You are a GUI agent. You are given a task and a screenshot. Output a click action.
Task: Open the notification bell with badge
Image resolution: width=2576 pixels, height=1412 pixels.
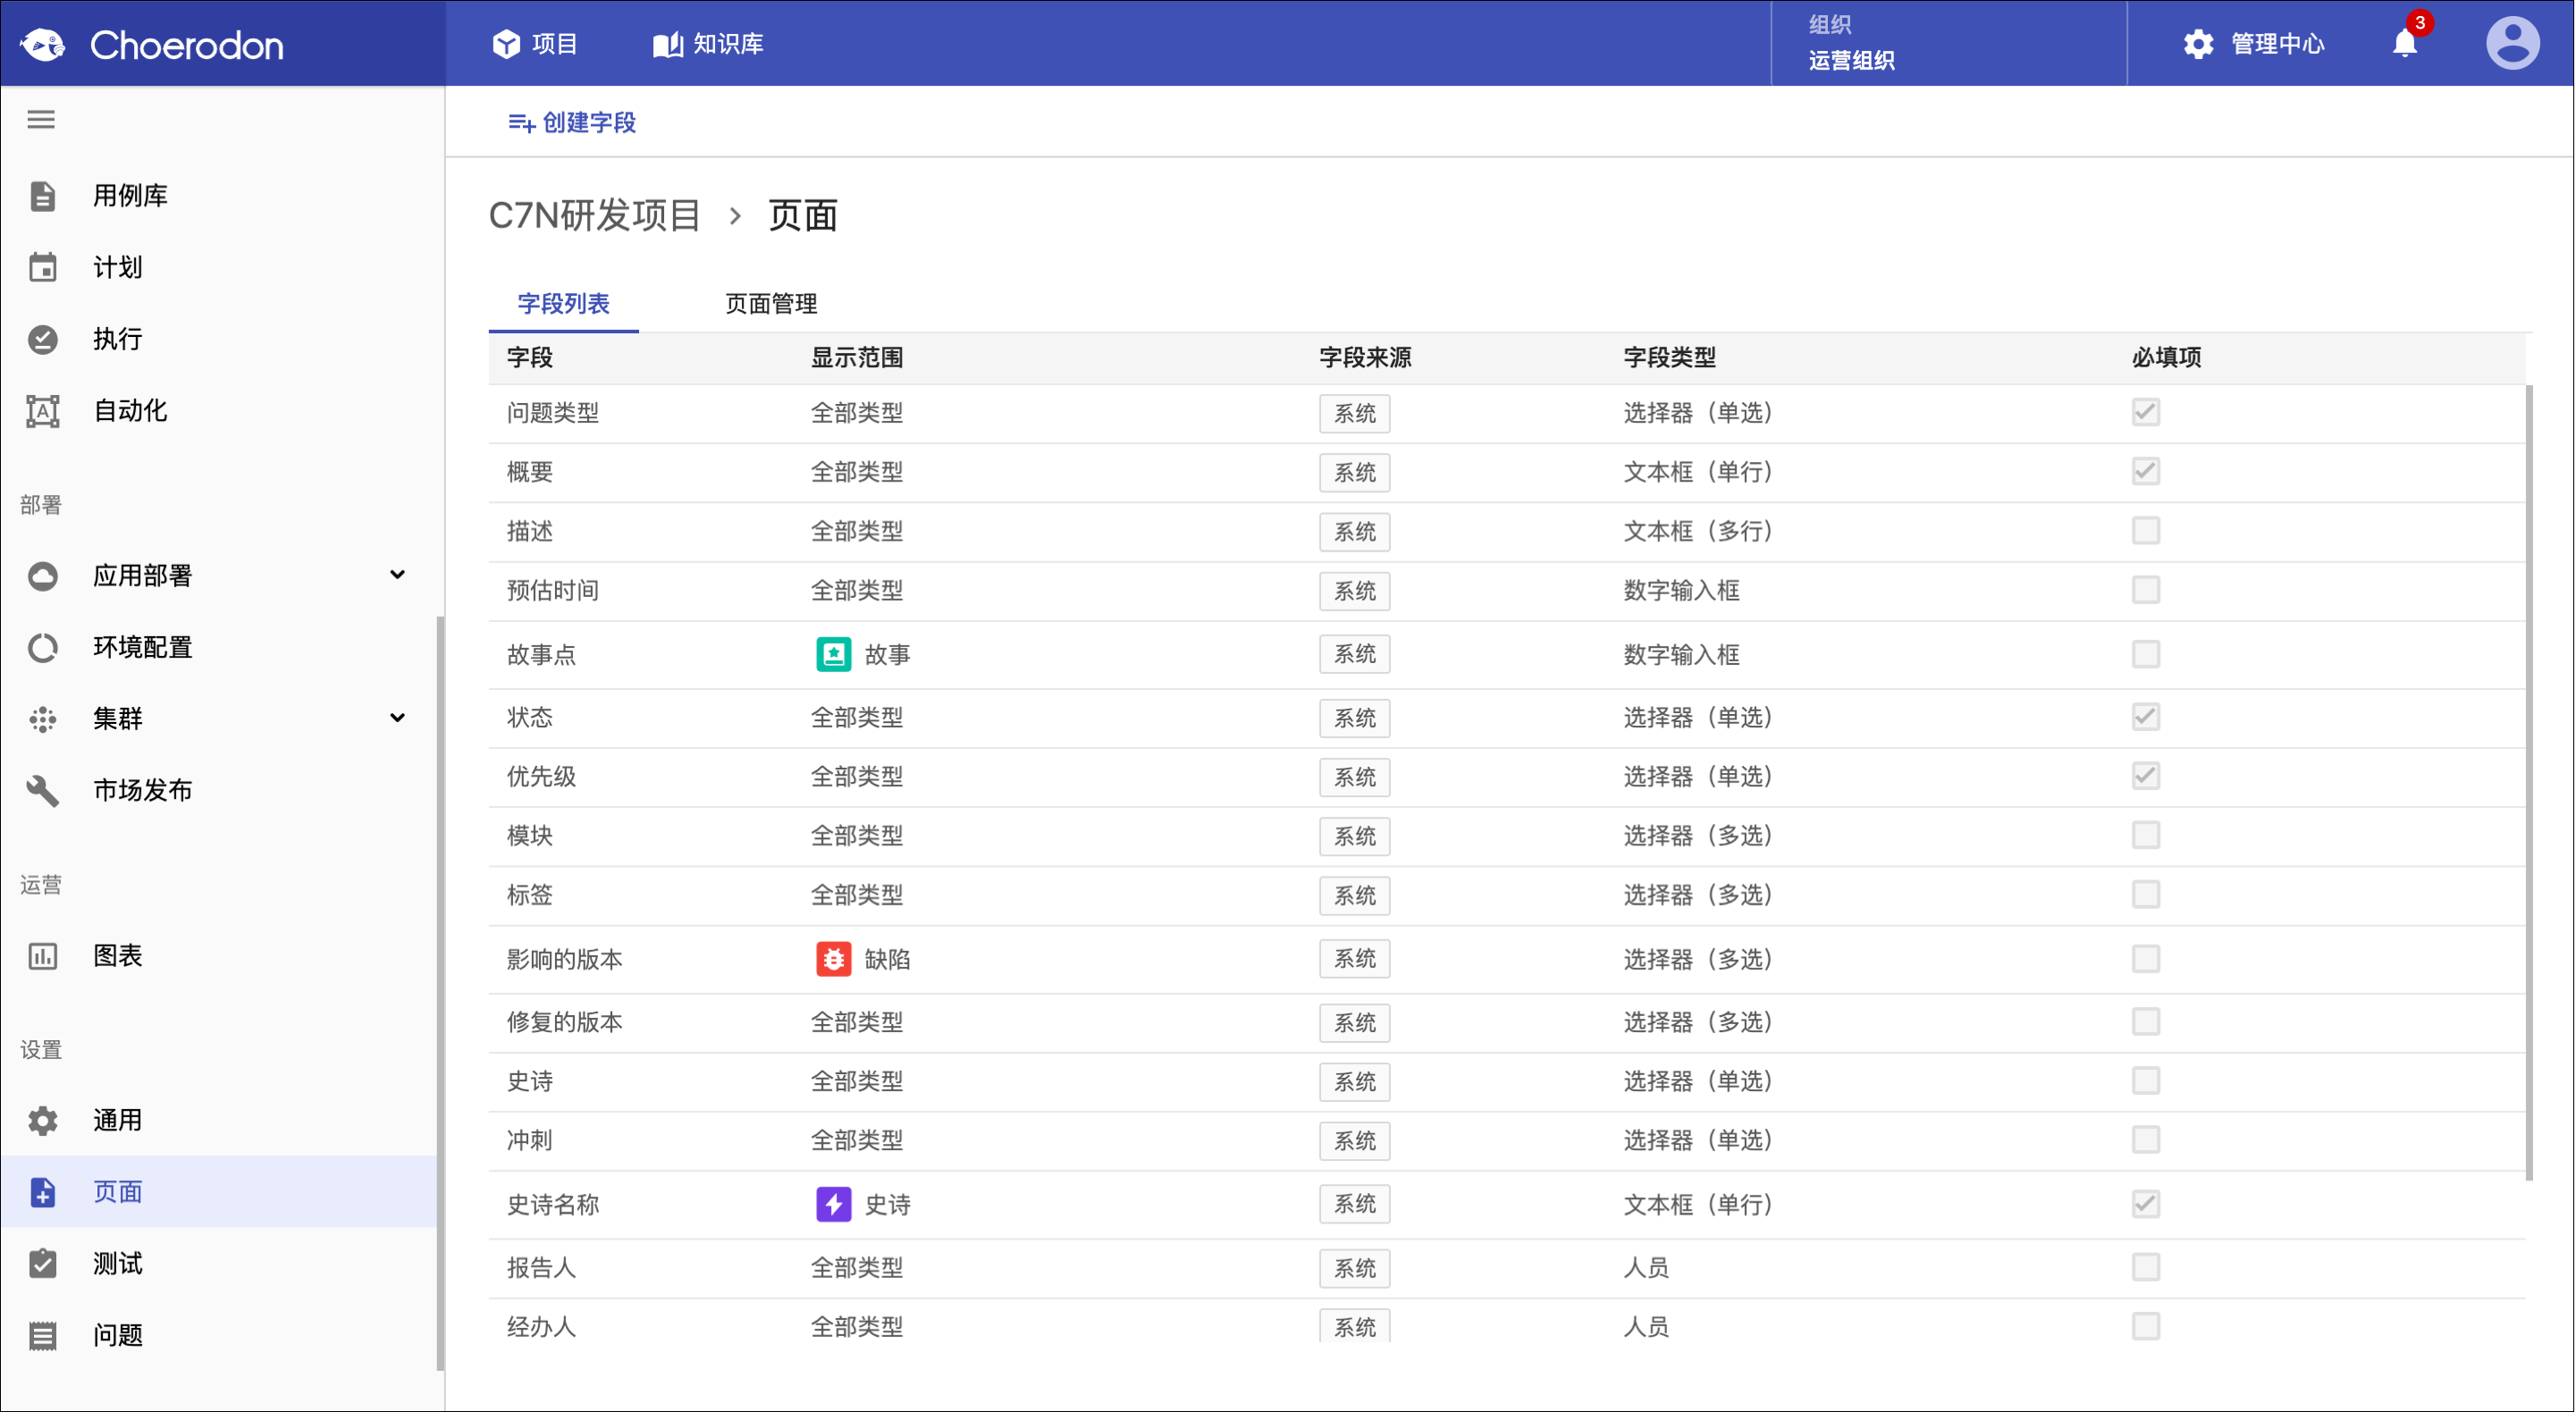[2406, 42]
